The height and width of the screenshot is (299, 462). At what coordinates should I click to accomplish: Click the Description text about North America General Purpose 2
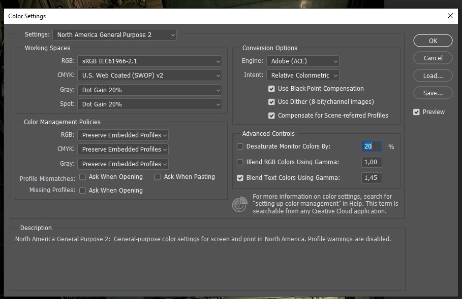pyautogui.click(x=203, y=239)
